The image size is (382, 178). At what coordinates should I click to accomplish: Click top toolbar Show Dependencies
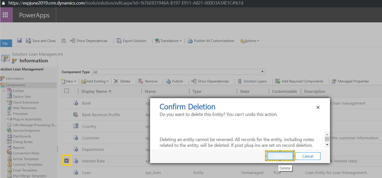[89, 41]
